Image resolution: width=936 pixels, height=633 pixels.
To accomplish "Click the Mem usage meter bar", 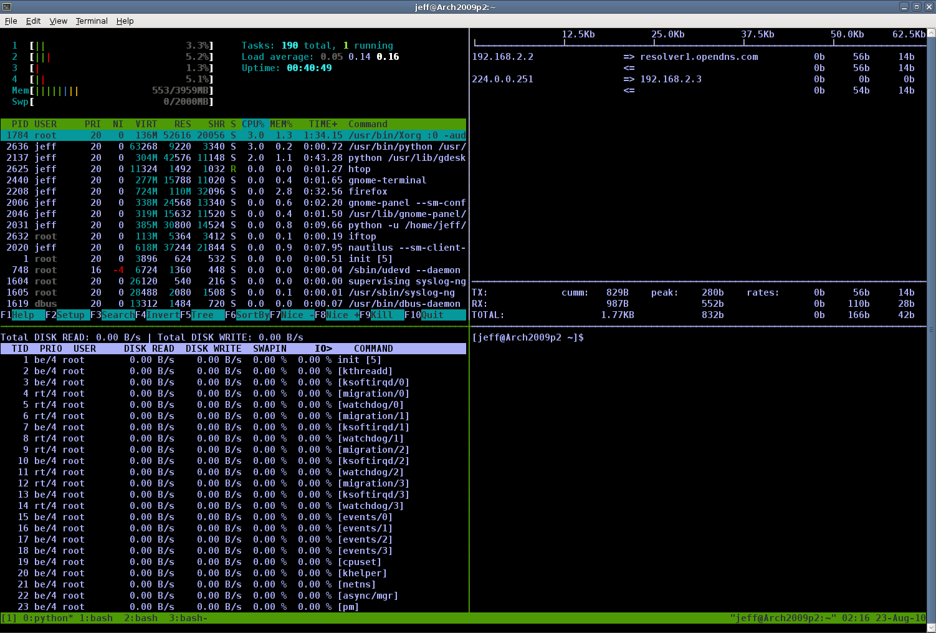I will click(x=113, y=90).
